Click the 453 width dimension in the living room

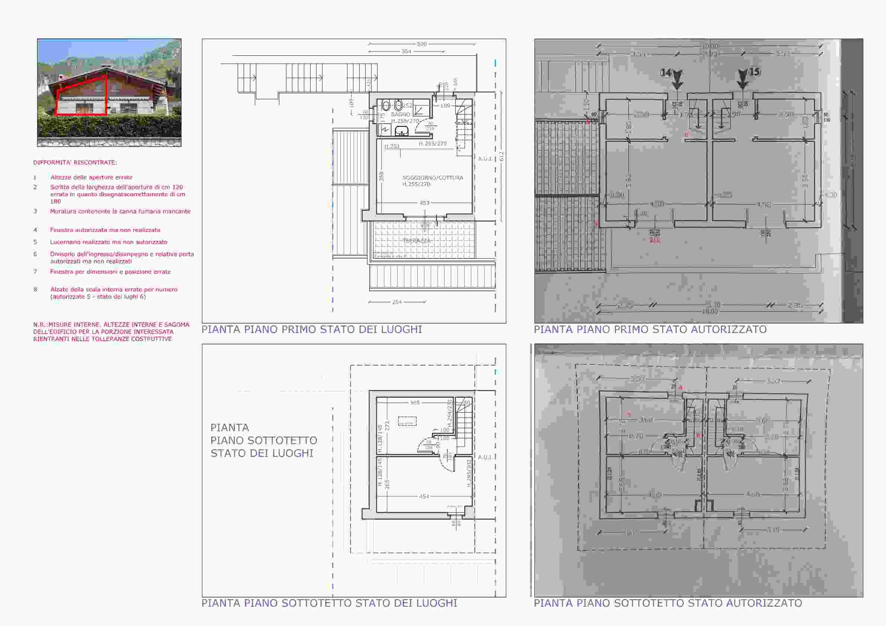point(424,203)
